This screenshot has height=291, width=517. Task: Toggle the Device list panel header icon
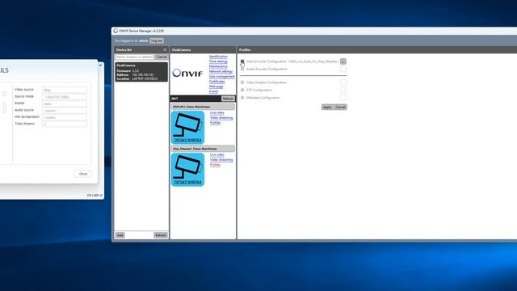coord(165,50)
